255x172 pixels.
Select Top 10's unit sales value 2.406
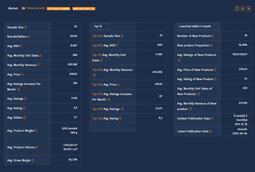point(159,54)
